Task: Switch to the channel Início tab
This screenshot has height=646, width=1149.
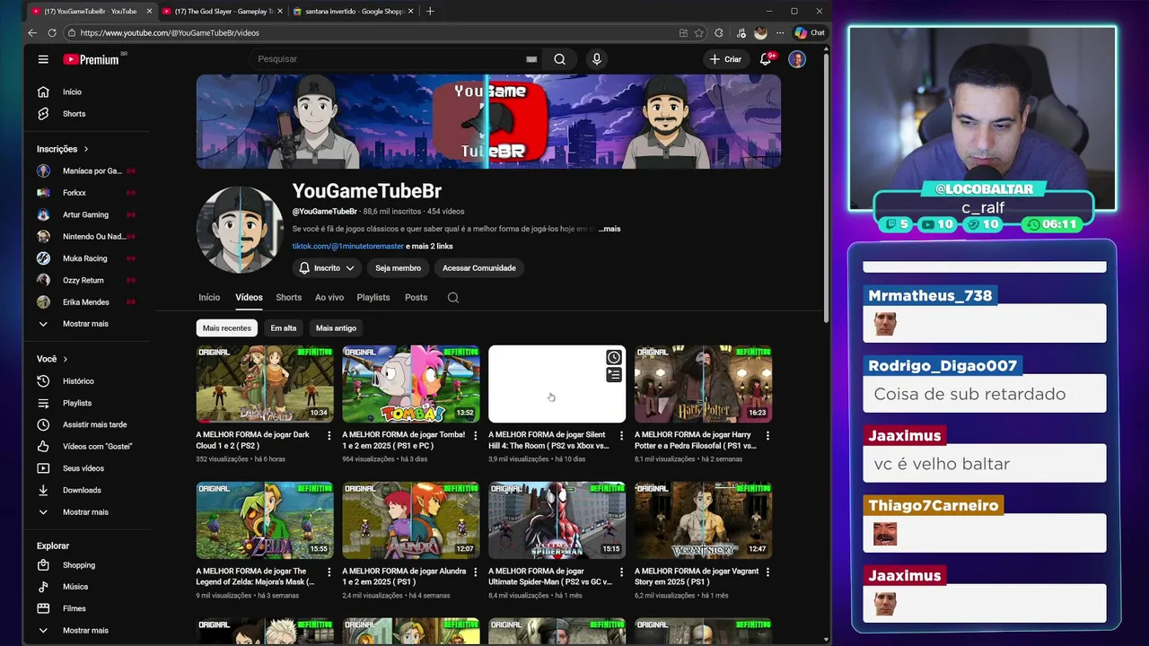Action: [209, 298]
